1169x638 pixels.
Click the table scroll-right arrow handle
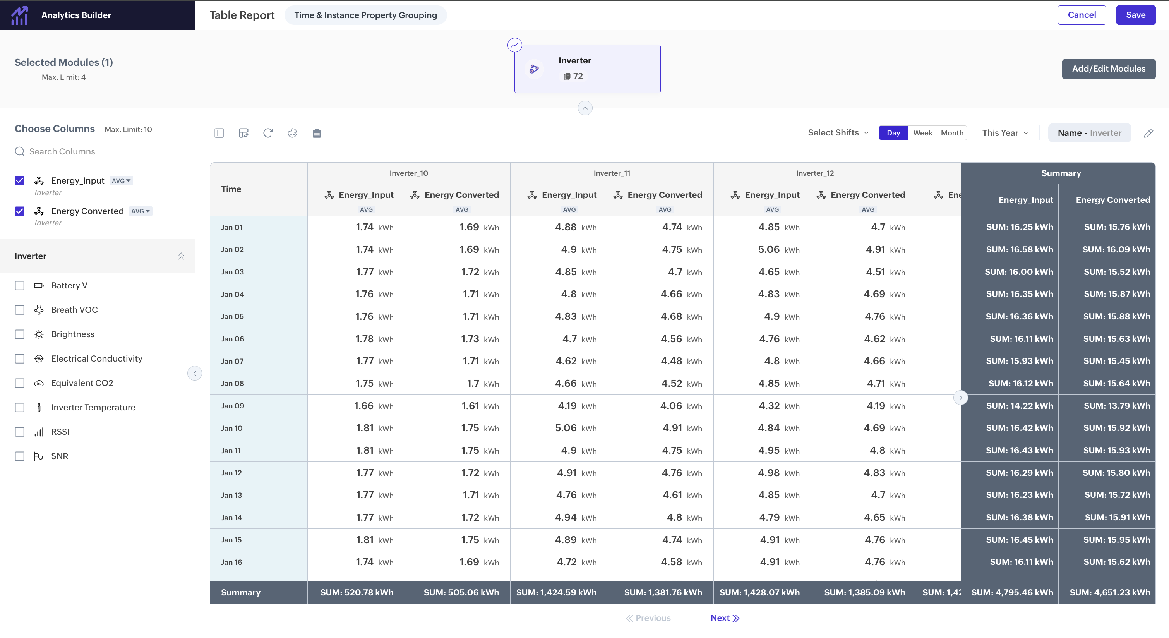(x=960, y=398)
